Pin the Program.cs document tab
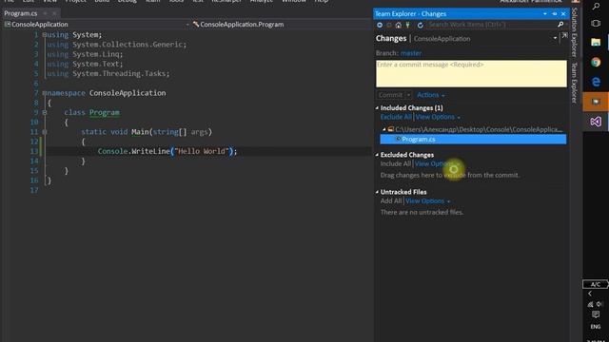 point(45,13)
